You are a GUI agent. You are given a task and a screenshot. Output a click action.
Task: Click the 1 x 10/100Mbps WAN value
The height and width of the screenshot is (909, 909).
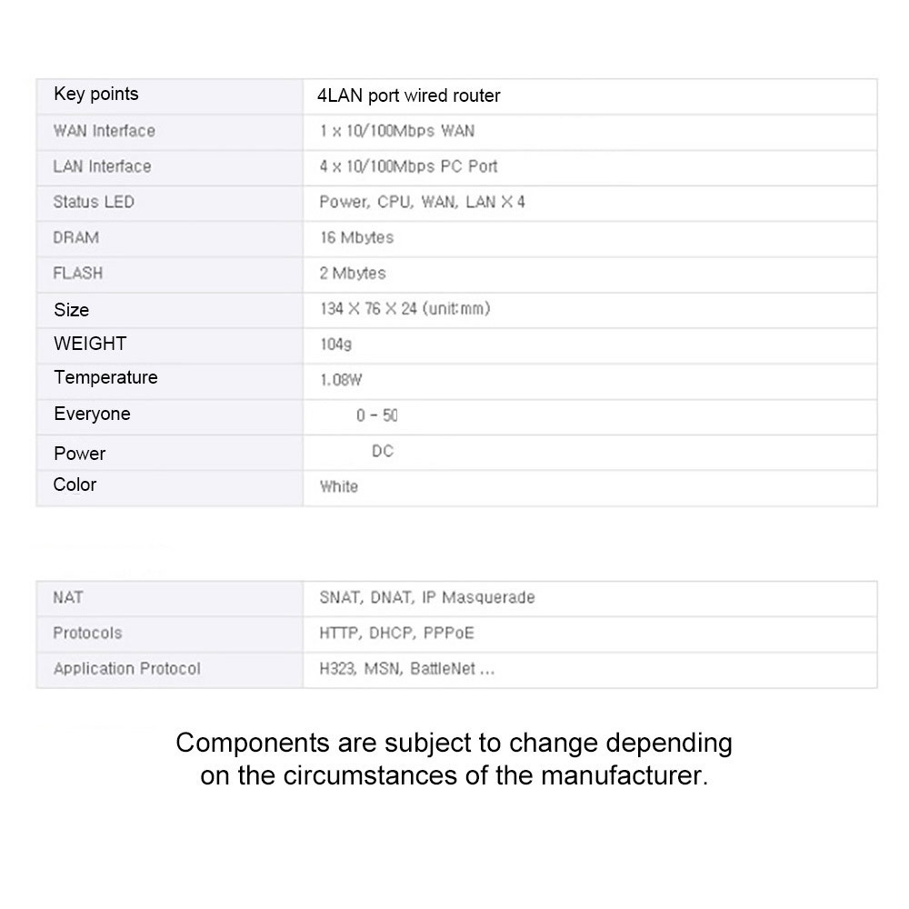396,131
